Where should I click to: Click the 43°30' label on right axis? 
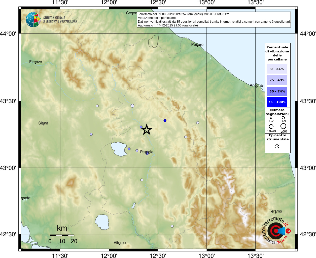[x=308, y=101]
